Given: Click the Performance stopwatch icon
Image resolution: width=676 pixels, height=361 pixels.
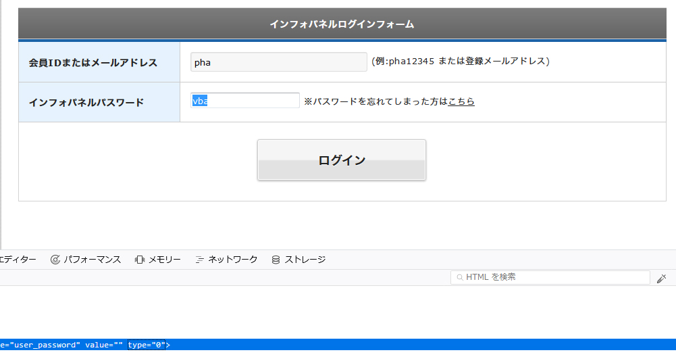Looking at the screenshot, I should click(x=55, y=260).
